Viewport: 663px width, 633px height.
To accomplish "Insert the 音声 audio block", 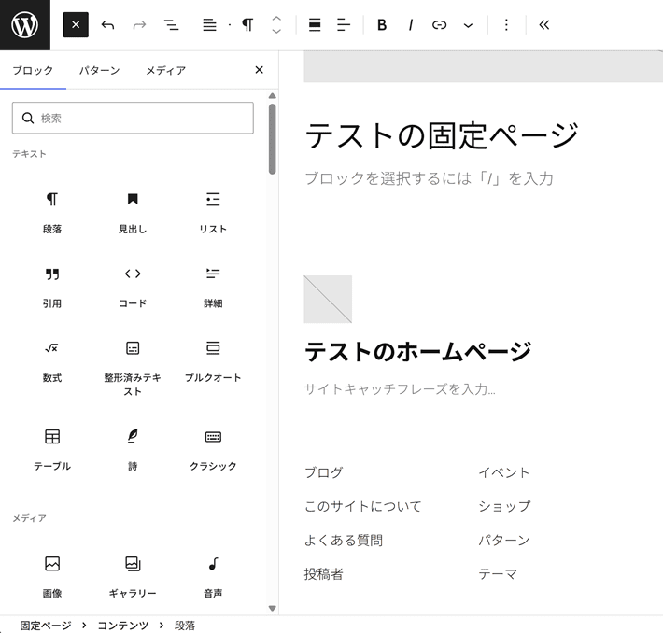I will 213,577.
